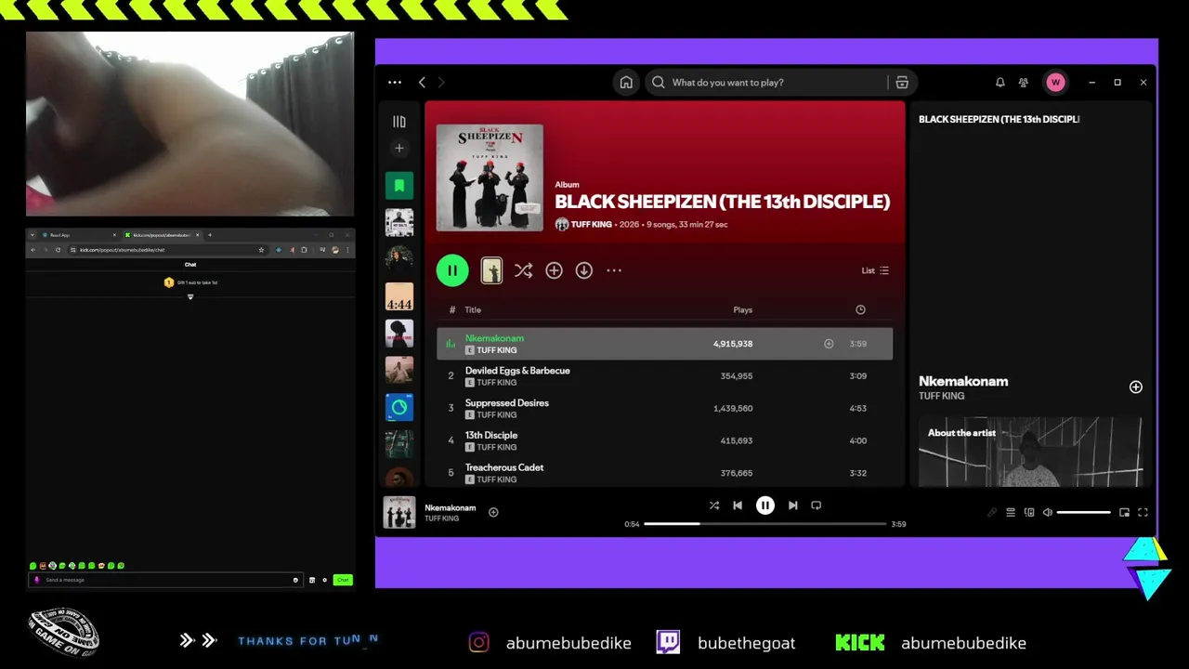Toggle shuffle in the player bar
The image size is (1189, 669).
pyautogui.click(x=714, y=505)
